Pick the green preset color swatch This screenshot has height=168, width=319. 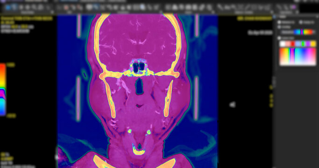tap(303, 44)
